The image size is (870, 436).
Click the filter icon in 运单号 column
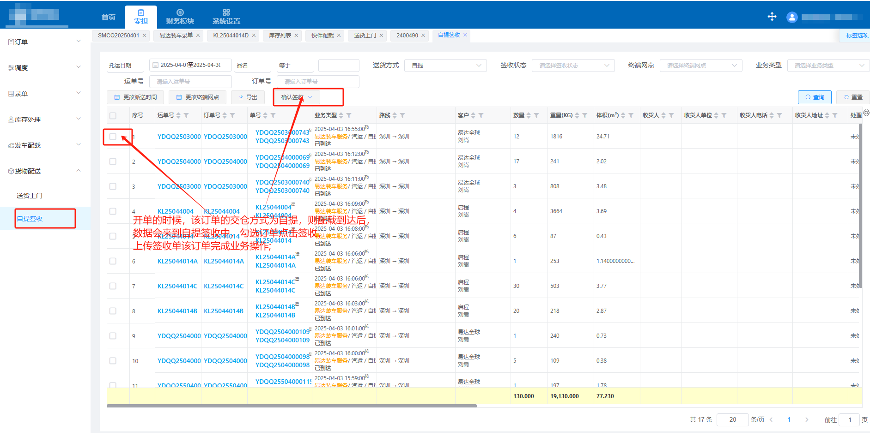[186, 115]
